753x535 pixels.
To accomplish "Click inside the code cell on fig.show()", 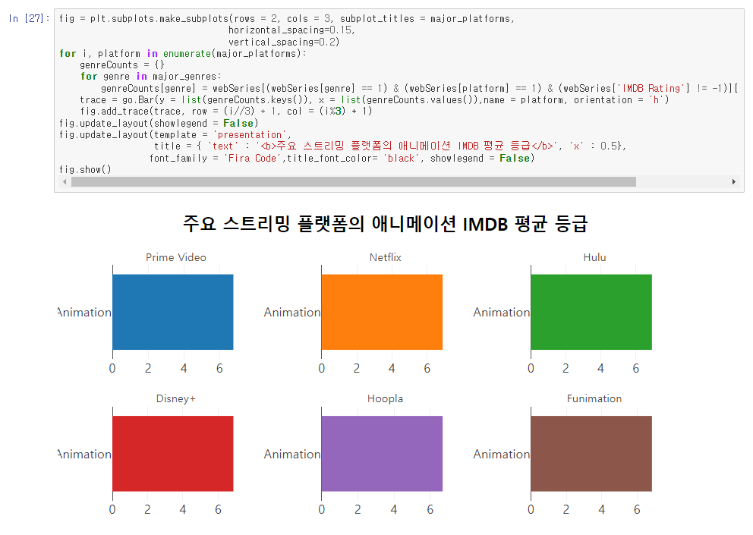I will pos(85,169).
